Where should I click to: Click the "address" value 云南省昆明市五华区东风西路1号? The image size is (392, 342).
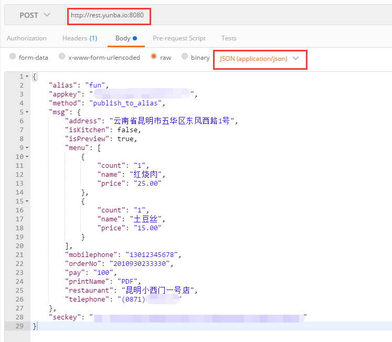point(172,121)
